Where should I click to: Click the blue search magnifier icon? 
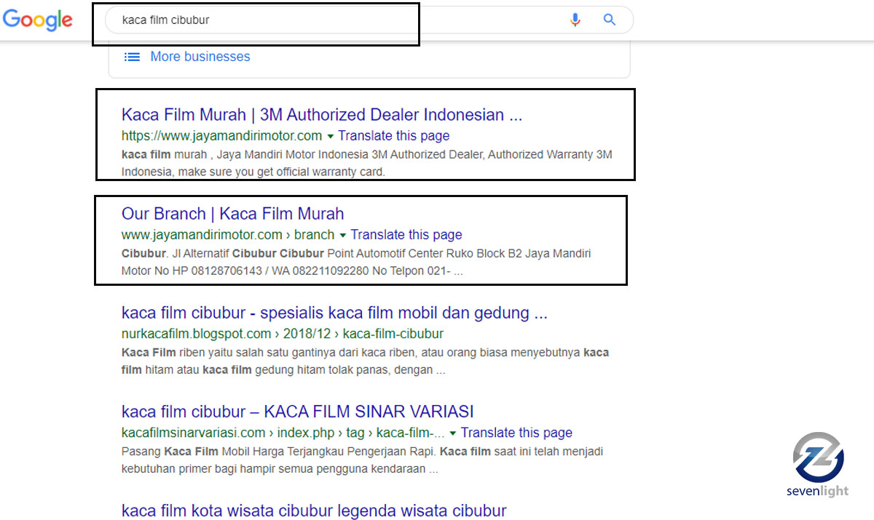pyautogui.click(x=610, y=20)
